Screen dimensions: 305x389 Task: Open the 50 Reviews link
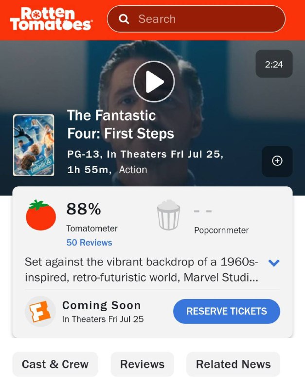tap(89, 243)
